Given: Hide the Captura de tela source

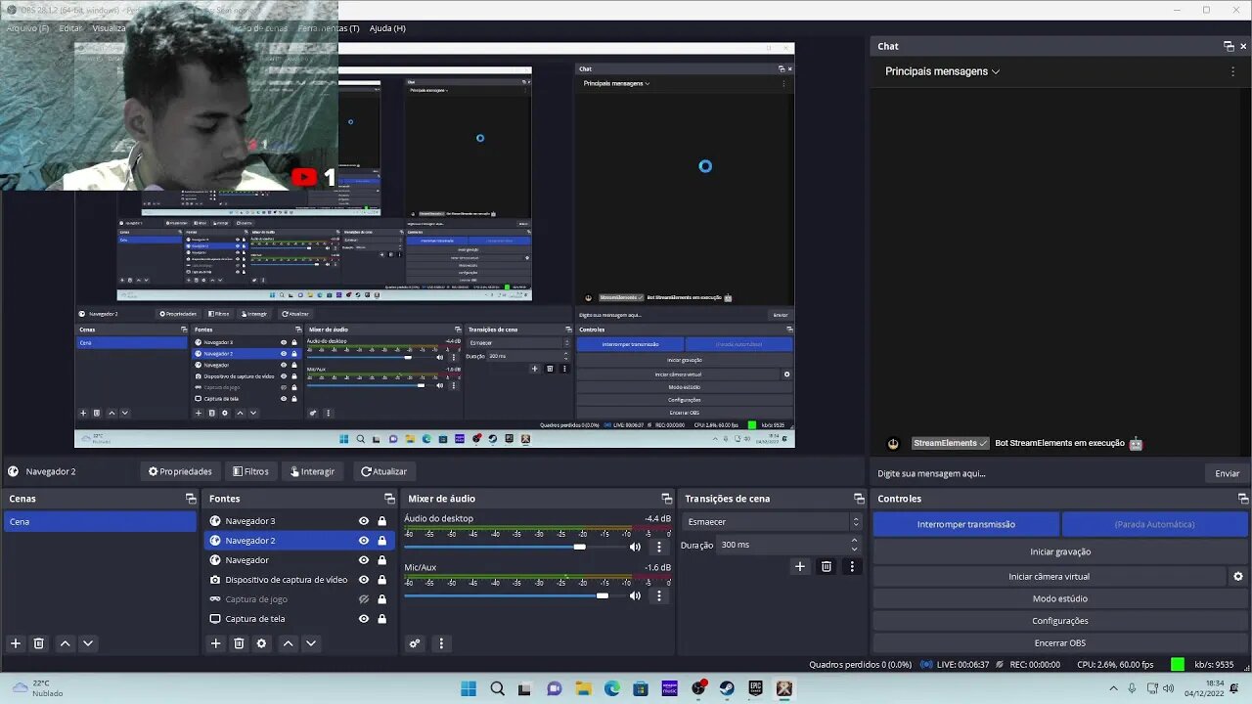Looking at the screenshot, I should 364,619.
